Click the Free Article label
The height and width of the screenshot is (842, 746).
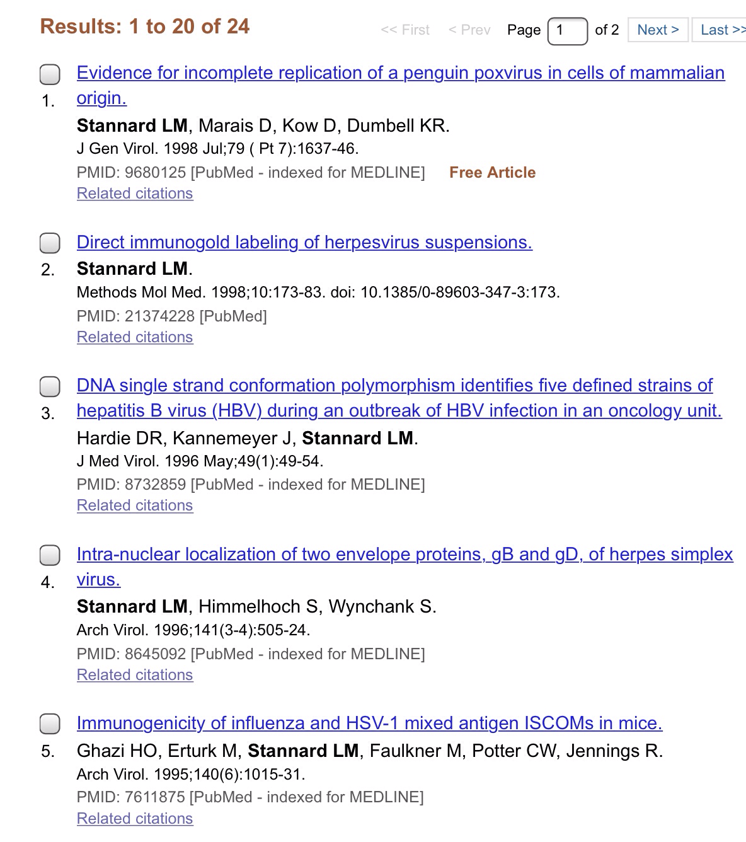(x=492, y=173)
